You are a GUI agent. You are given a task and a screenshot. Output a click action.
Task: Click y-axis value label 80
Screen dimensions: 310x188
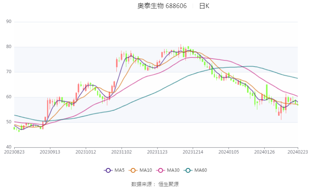click(9, 47)
